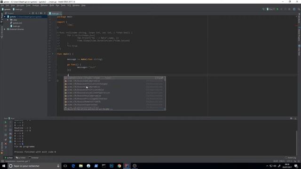Viewport: 301px width, 169px height.
Task: Open the Project panel settings gear
Action: [x=41, y=13]
